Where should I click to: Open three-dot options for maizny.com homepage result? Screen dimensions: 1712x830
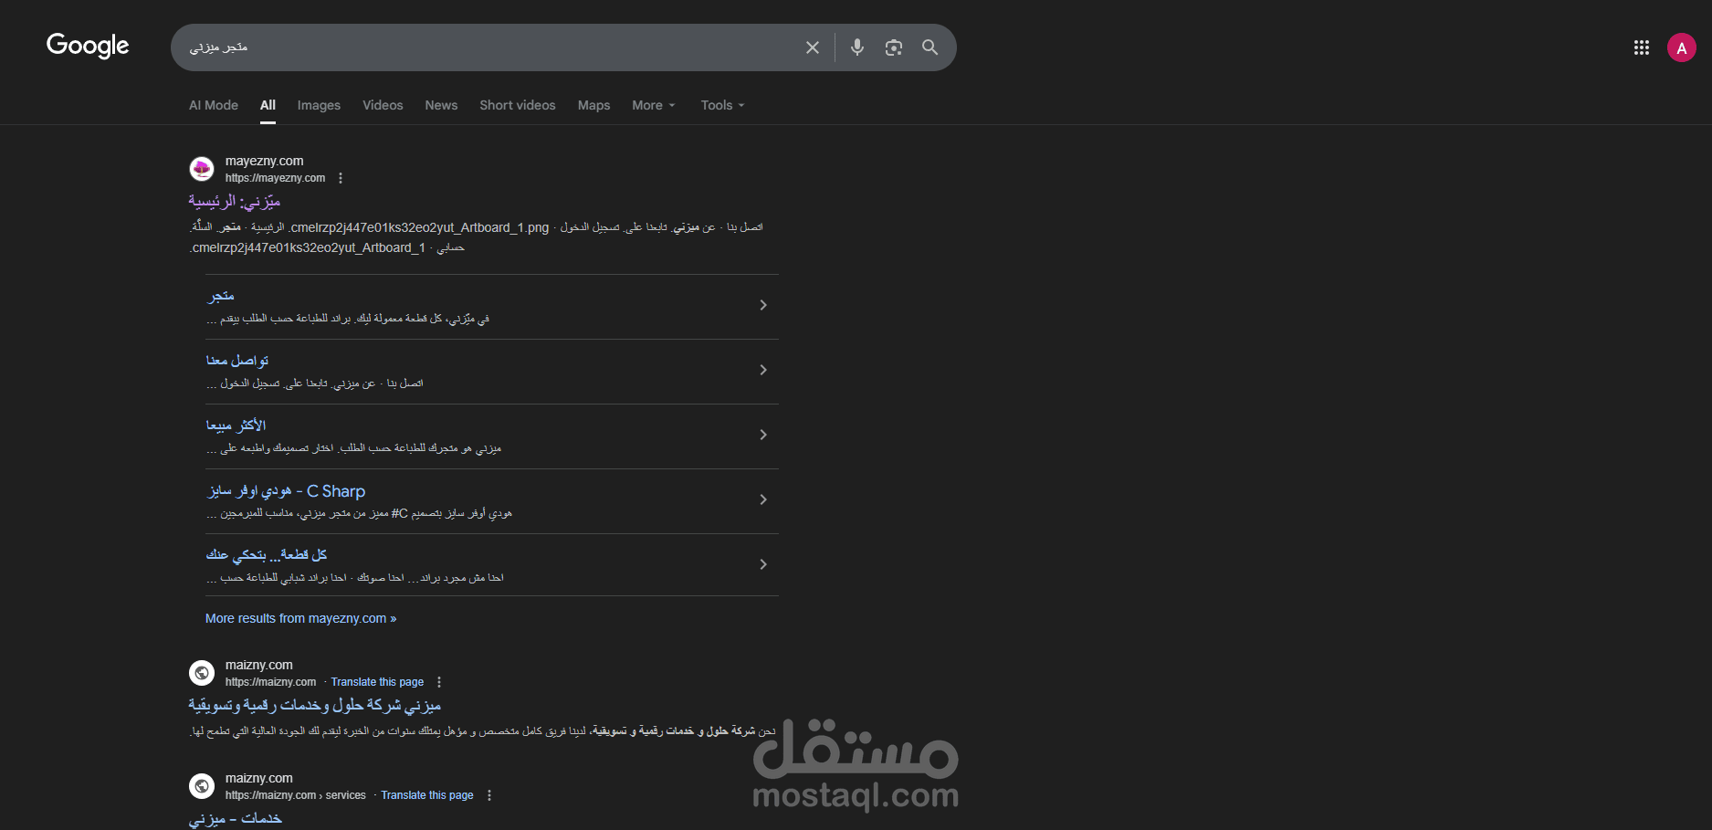[439, 682]
